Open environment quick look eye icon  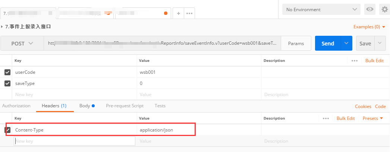[x=370, y=9]
